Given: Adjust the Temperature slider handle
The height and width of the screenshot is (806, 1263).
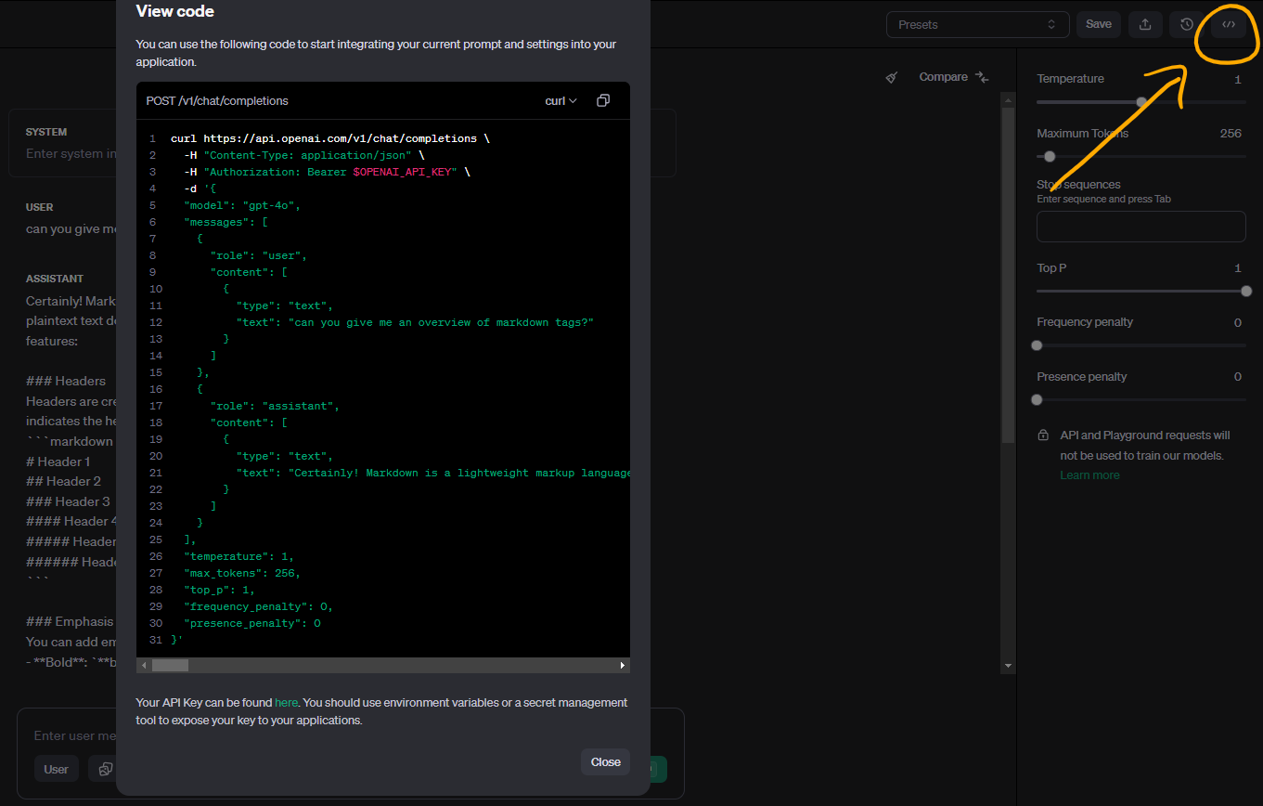Looking at the screenshot, I should click(x=1141, y=102).
